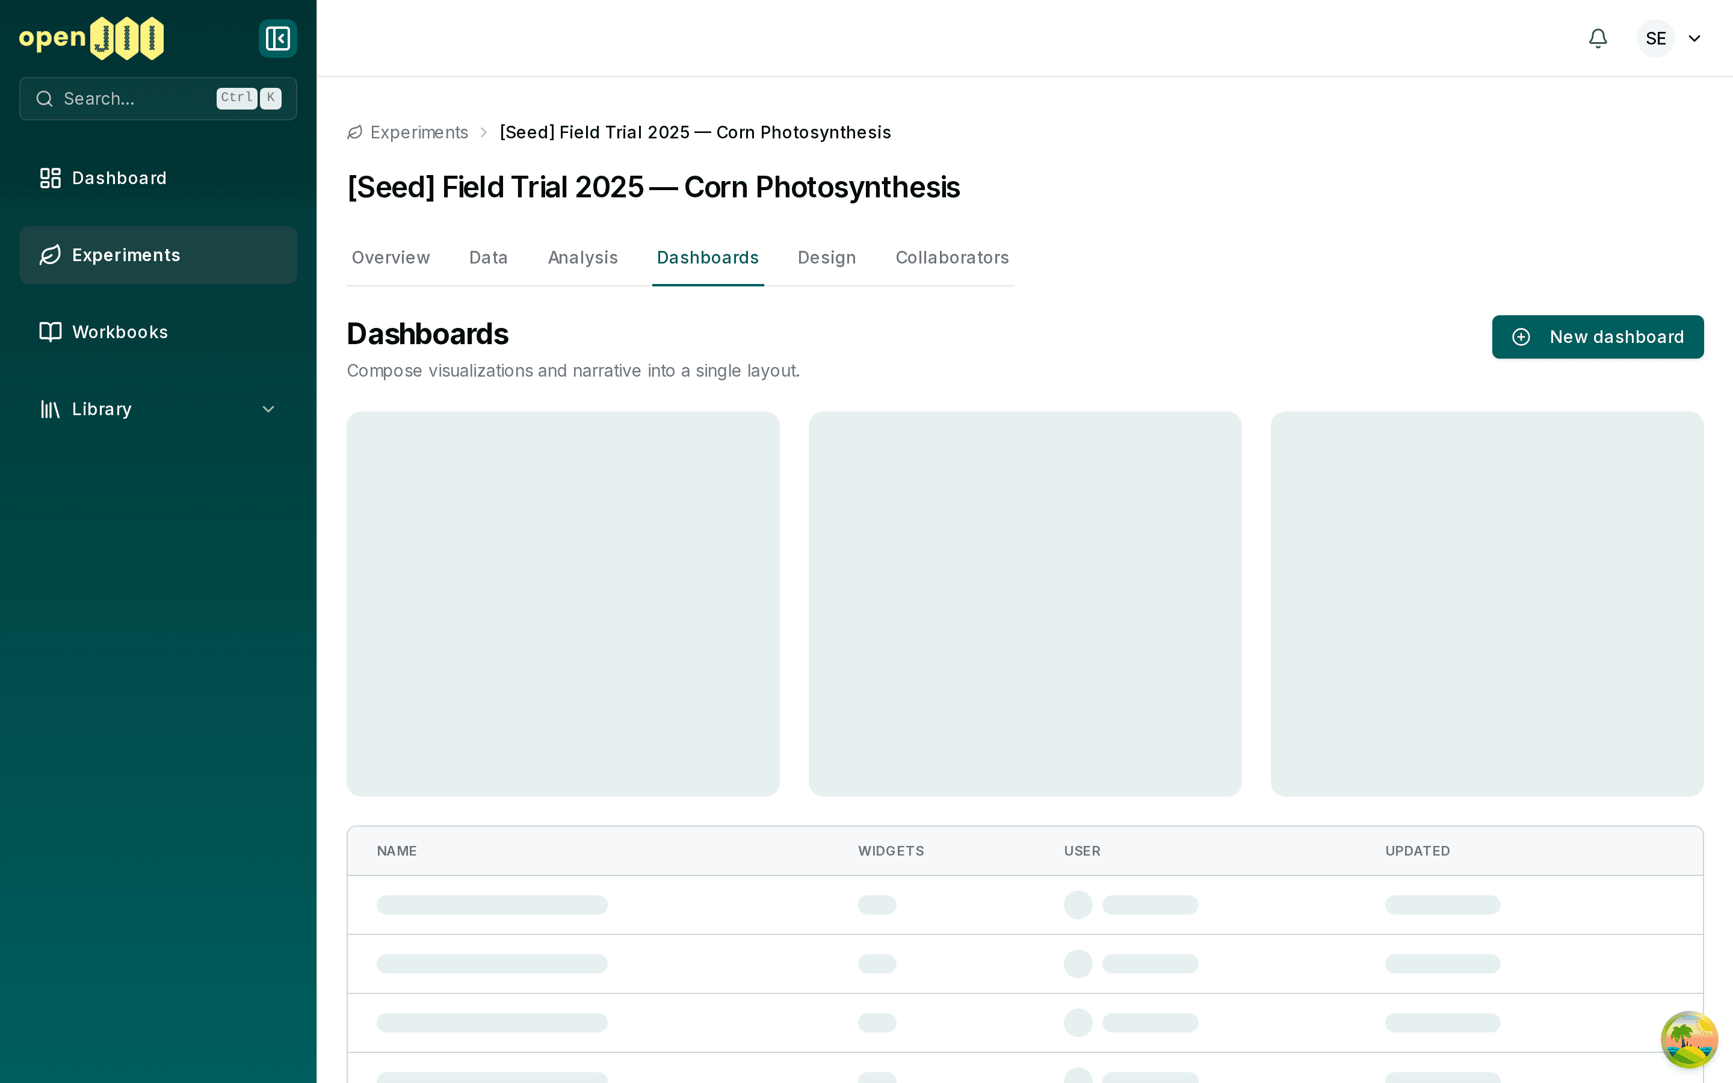
Task: Click the plus icon on New dashboard
Action: click(x=1521, y=337)
